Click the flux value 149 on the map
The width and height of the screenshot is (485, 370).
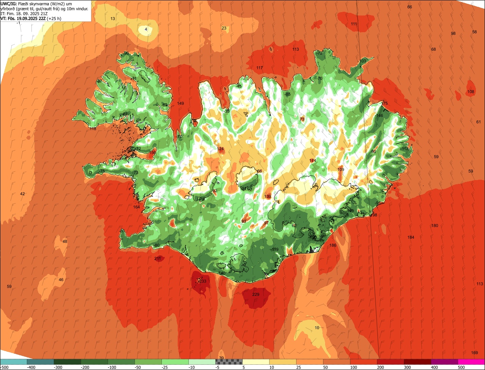tap(180, 103)
